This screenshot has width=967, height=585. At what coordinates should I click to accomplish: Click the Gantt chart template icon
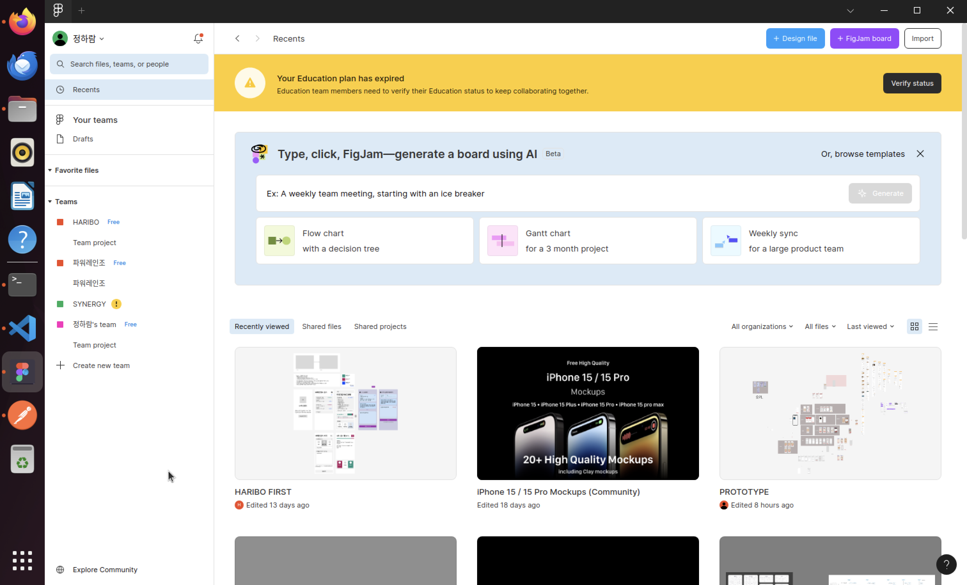click(x=502, y=241)
